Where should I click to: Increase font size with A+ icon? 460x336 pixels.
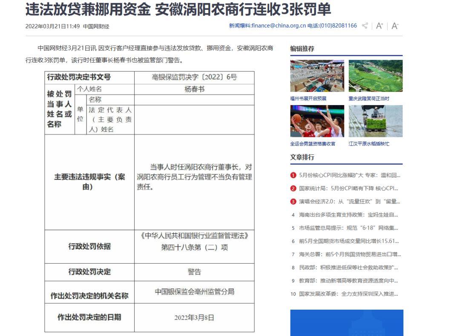point(379,26)
